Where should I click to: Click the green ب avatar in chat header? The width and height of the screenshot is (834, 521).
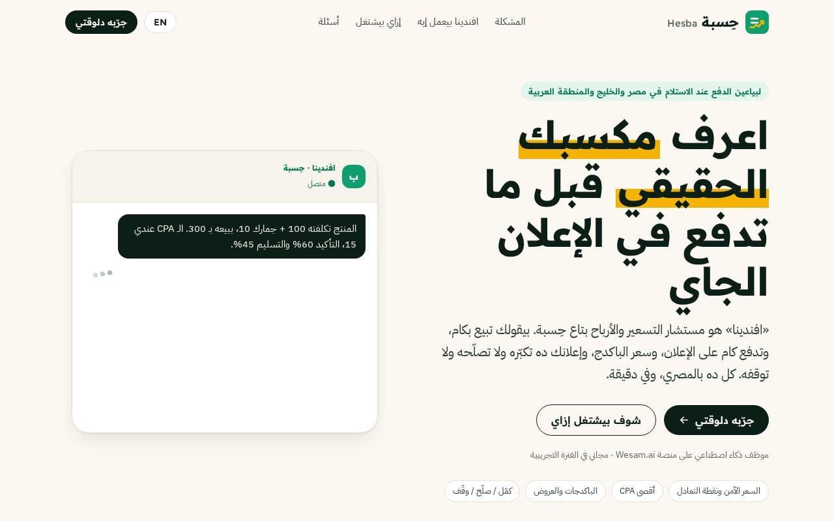354,176
